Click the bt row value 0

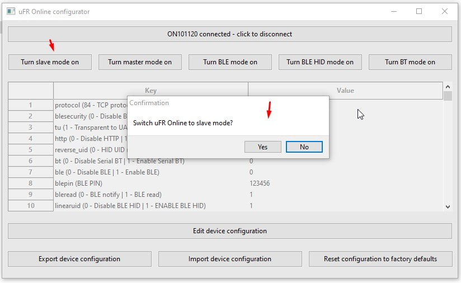tap(251, 161)
